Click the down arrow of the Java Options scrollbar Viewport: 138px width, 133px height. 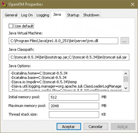126,88
